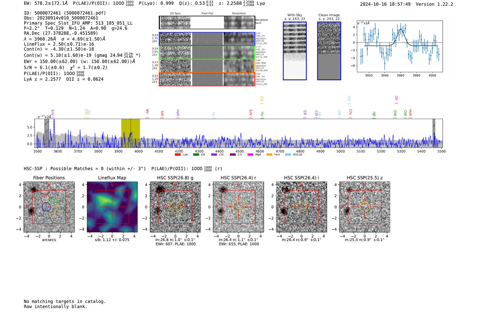Click the ID: 5000072461 text line

click(65, 13)
